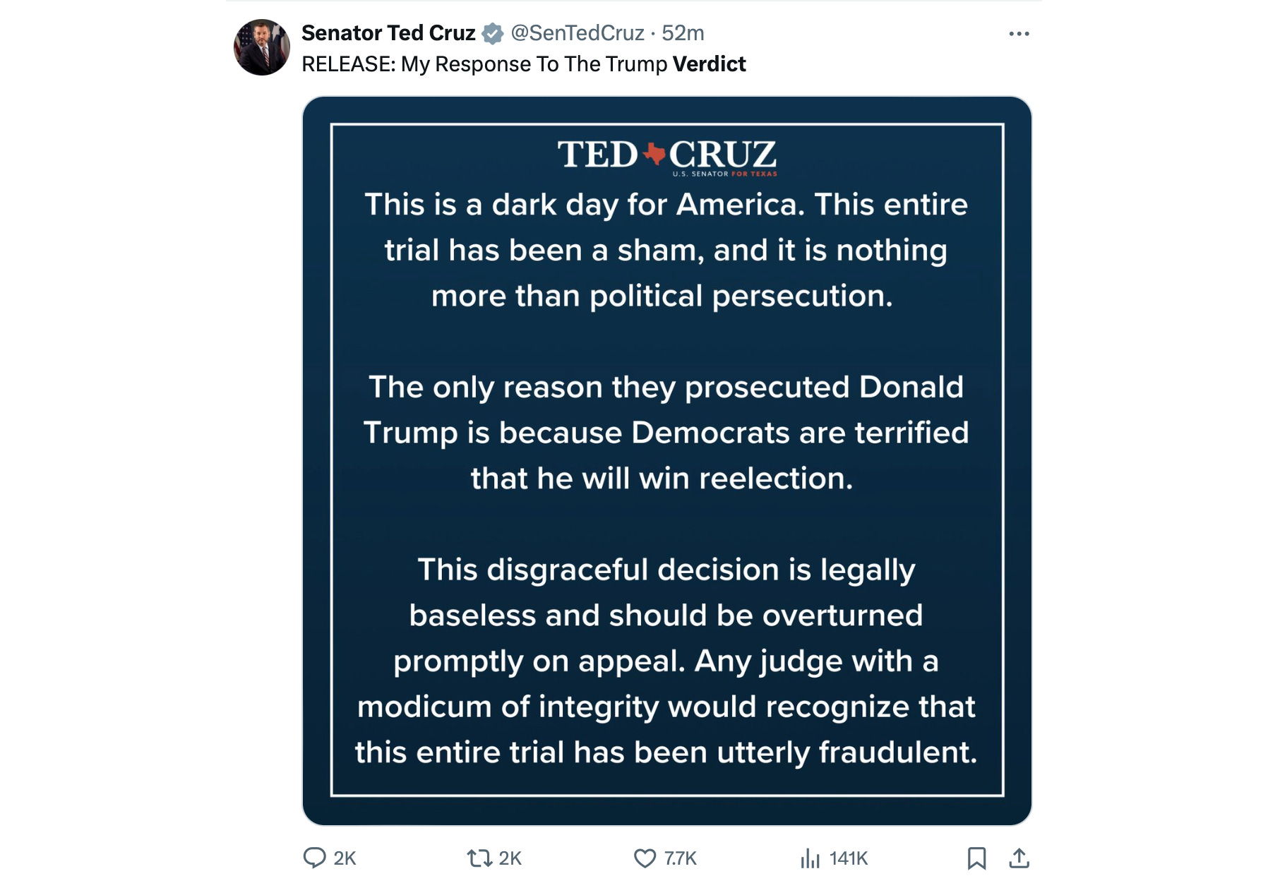Click the 2K repost count
The width and height of the screenshot is (1268, 888).
[x=510, y=858]
